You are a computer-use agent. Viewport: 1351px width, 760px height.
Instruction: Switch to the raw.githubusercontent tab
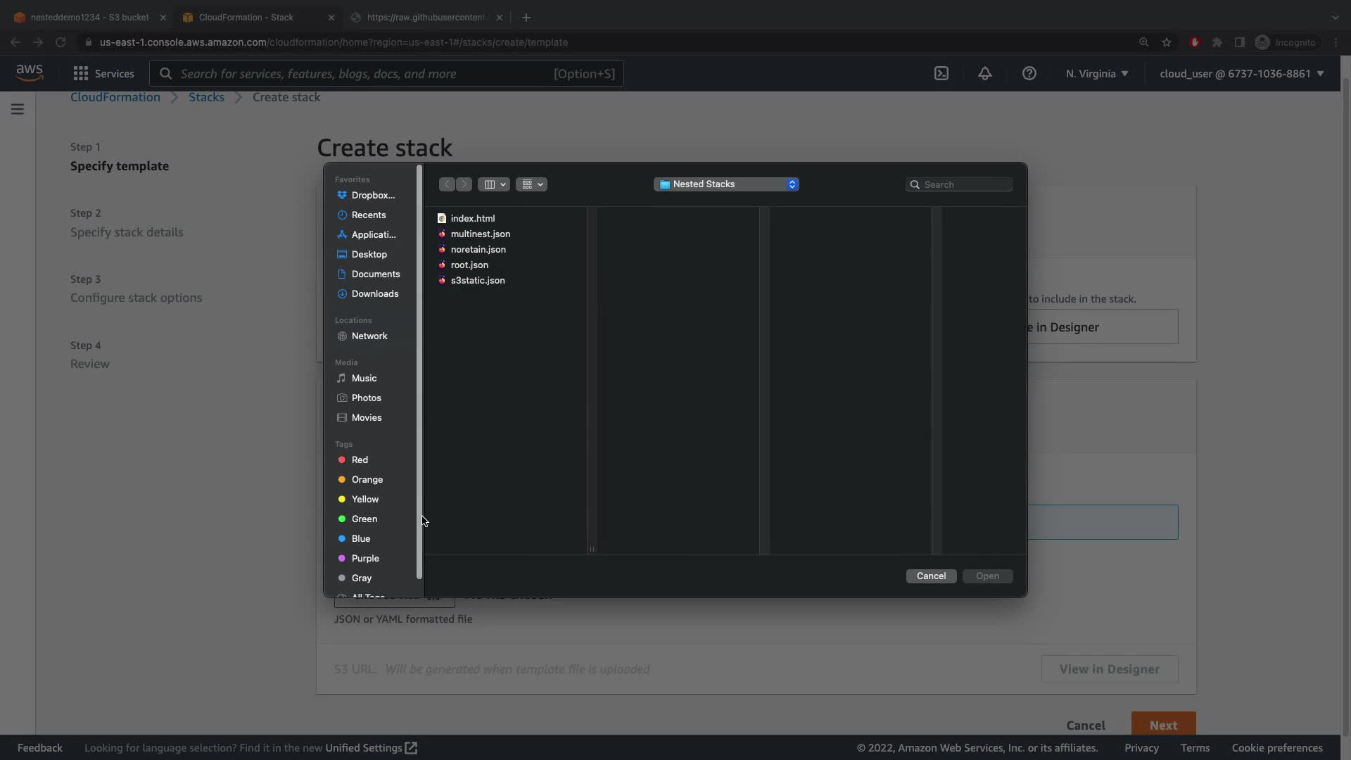pos(426,18)
